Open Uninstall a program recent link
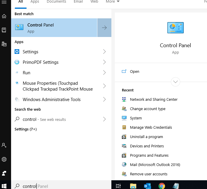 146,137
